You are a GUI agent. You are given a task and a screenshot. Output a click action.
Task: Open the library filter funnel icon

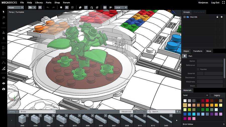click(178, 112)
